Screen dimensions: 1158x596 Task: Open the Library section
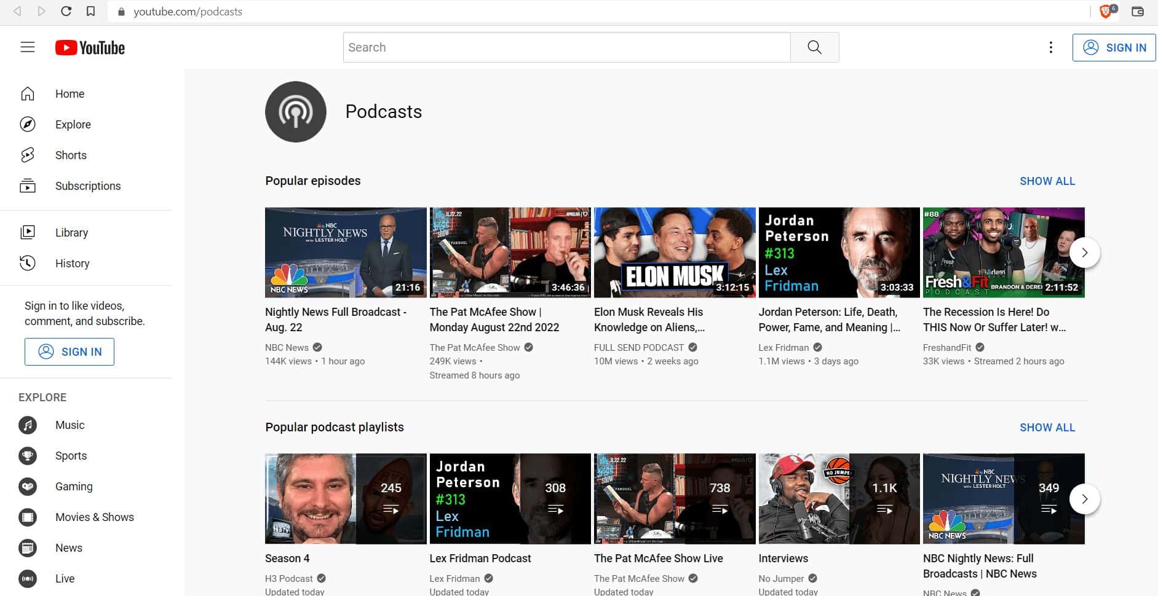(x=86, y=232)
